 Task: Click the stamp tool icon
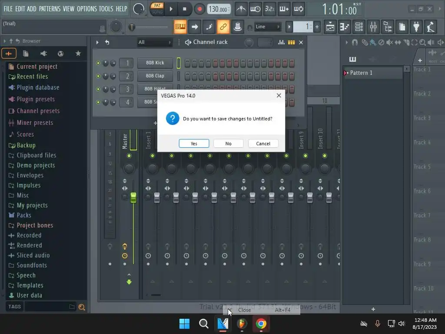(x=238, y=27)
